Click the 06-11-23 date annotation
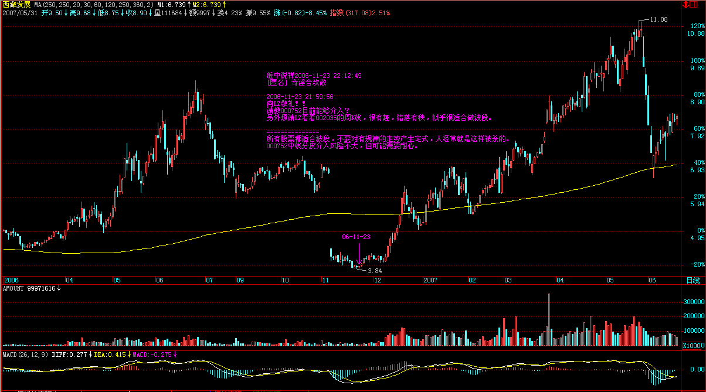The image size is (706, 392). pyautogui.click(x=357, y=237)
